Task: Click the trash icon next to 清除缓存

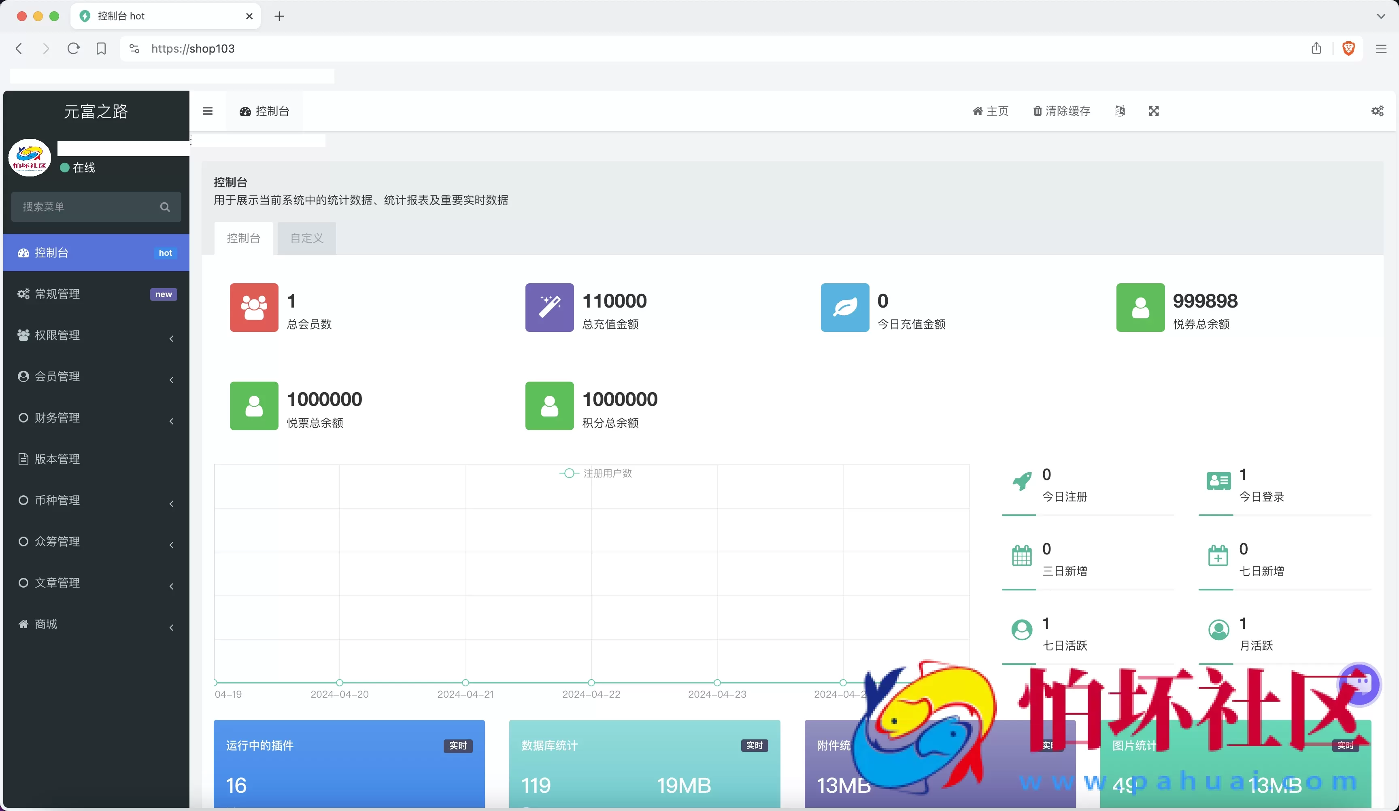Action: point(1037,111)
